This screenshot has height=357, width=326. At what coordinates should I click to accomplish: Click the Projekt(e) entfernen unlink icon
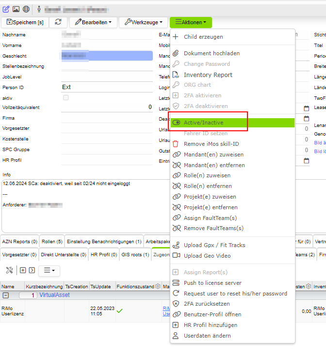click(177, 207)
